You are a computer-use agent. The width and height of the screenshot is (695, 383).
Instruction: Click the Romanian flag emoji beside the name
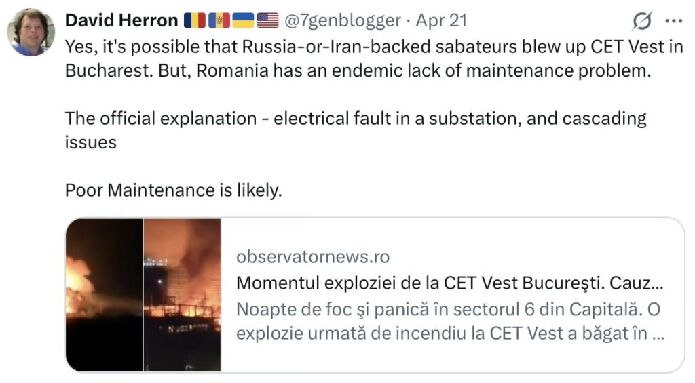click(194, 21)
